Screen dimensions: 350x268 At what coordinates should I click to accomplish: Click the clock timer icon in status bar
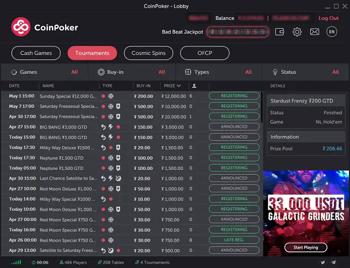pos(33,263)
